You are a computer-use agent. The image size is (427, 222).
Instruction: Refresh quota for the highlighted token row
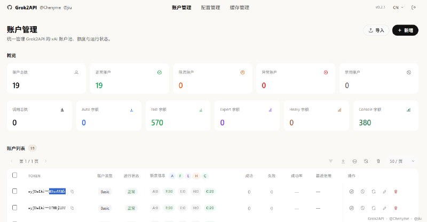[374, 192]
